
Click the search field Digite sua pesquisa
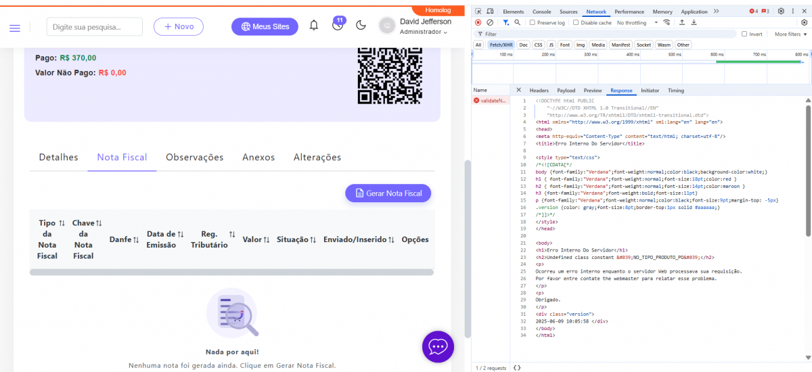(x=95, y=27)
